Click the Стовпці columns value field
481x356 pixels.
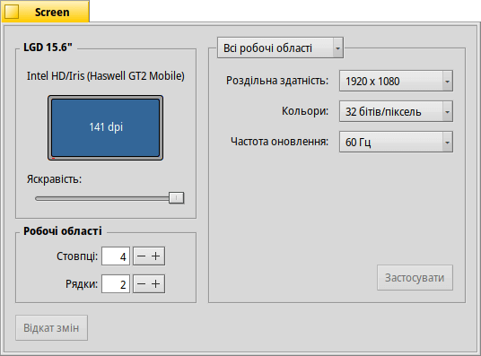pyautogui.click(x=116, y=256)
